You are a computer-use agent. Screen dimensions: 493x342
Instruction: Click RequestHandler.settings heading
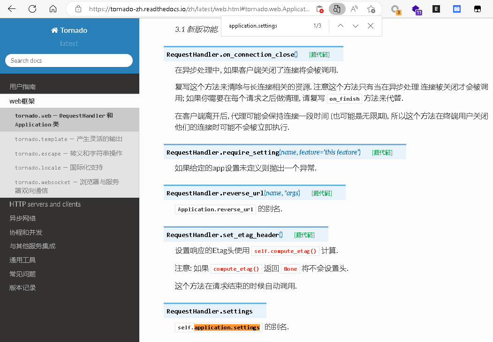(209, 311)
